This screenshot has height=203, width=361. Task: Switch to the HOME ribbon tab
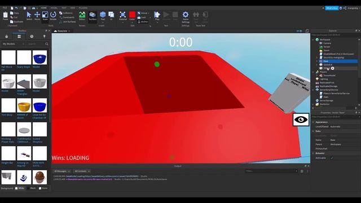[43, 8]
